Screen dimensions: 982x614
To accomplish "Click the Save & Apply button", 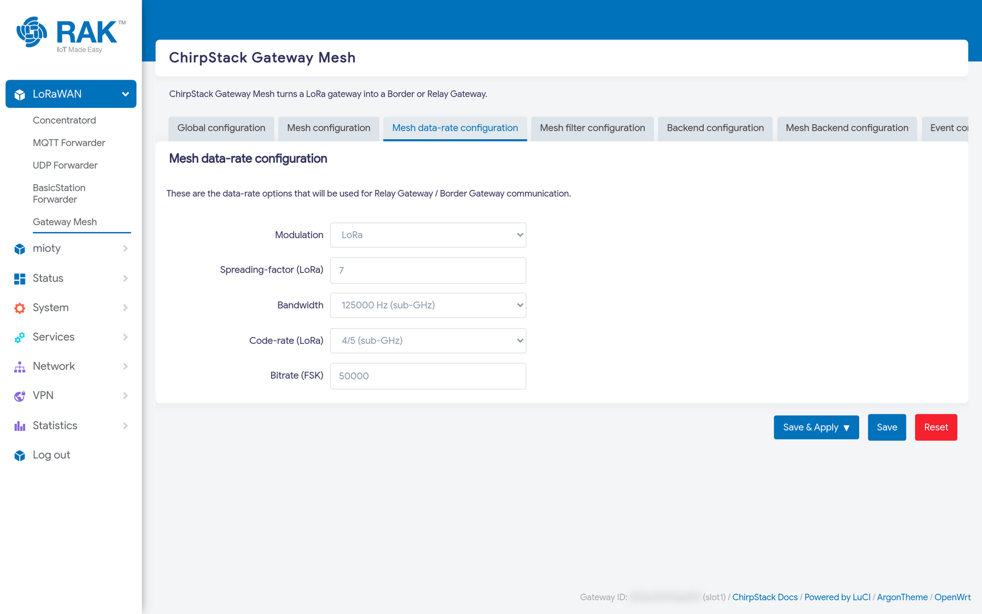I will pos(816,427).
